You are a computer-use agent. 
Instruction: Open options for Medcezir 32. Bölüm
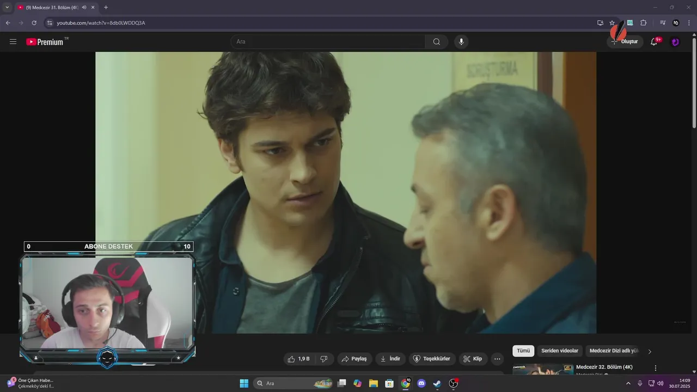click(x=656, y=368)
